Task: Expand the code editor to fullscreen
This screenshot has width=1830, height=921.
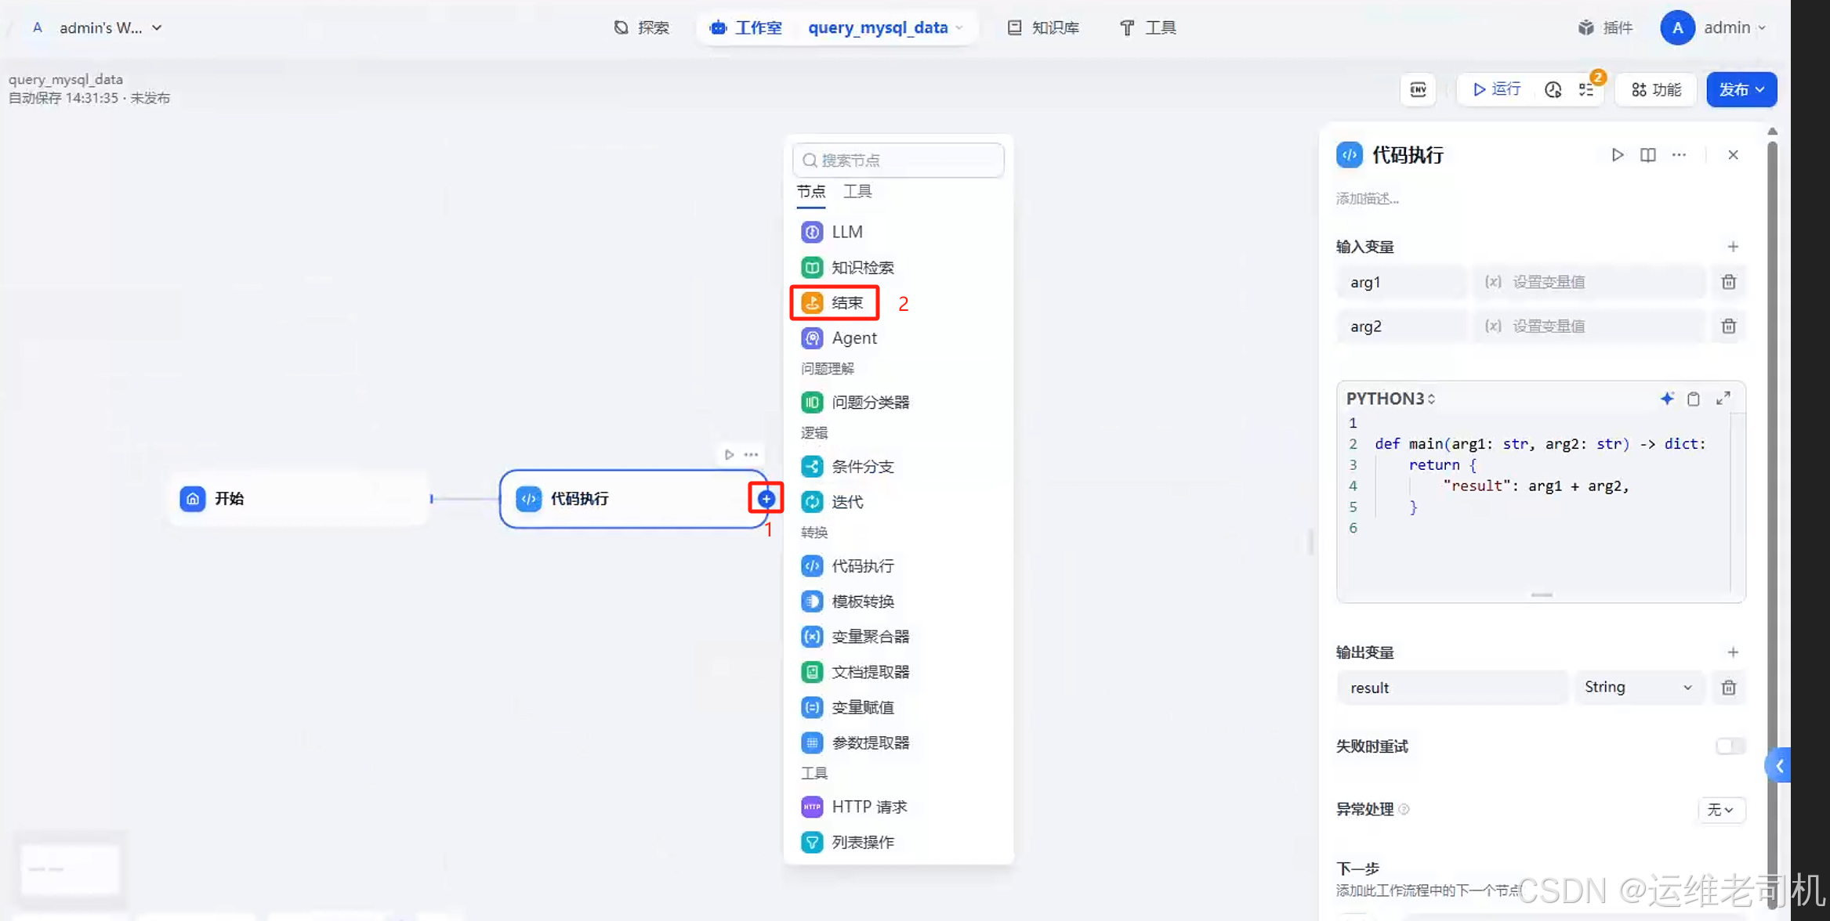Action: click(1723, 399)
